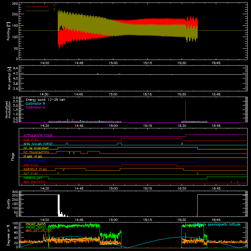The height and width of the screenshot is (251, 251).
Task: Click the '14:30' tick under the modulation plot
Action: click(45, 126)
